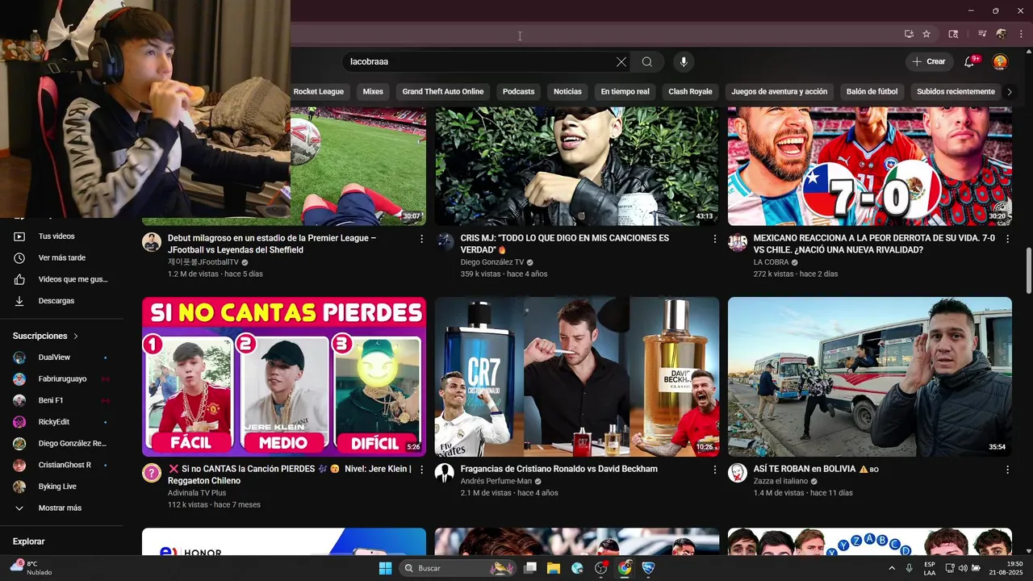Screen dimensions: 1033x581
Task: Select the Balón de fútbol chip
Action: coord(872,92)
